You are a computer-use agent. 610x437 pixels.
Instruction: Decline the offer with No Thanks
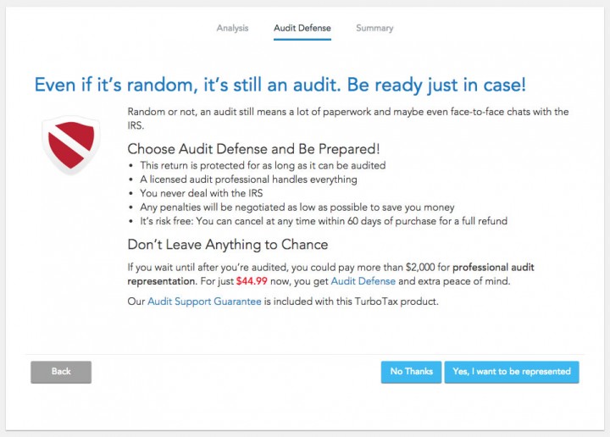click(x=411, y=372)
